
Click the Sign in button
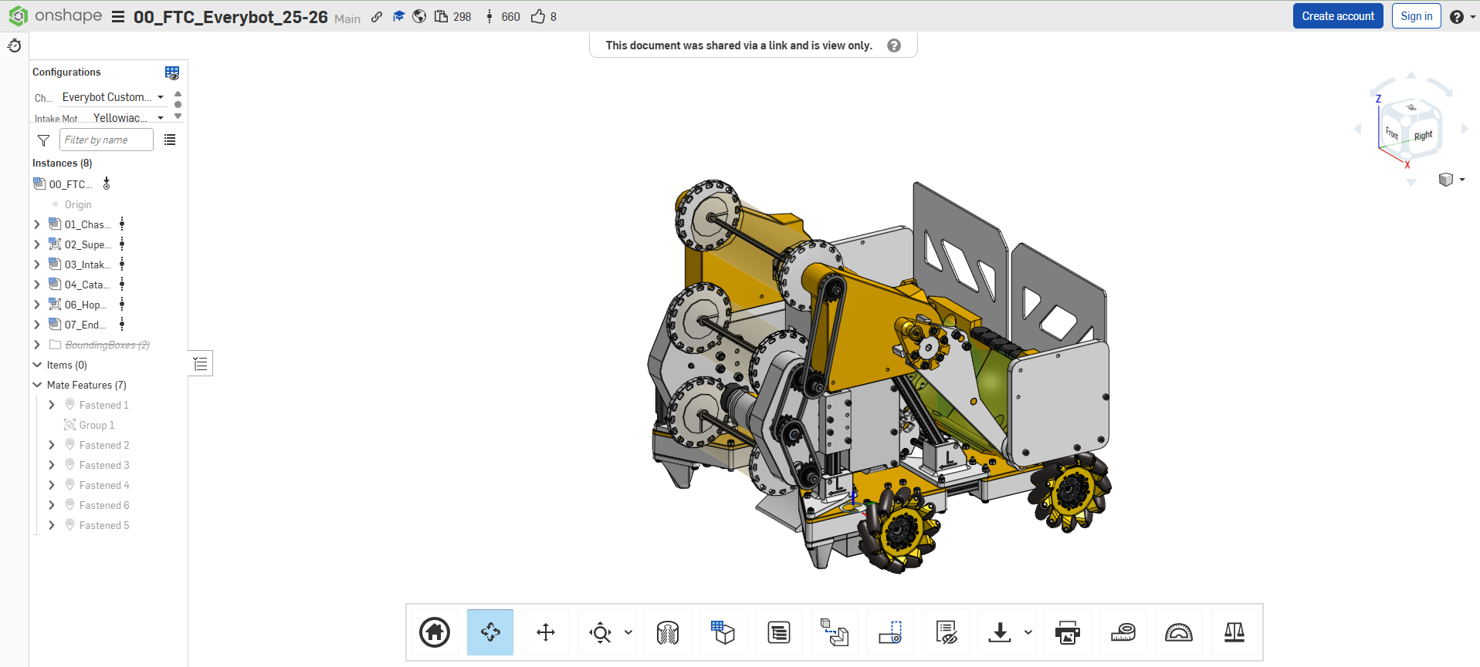(x=1416, y=16)
